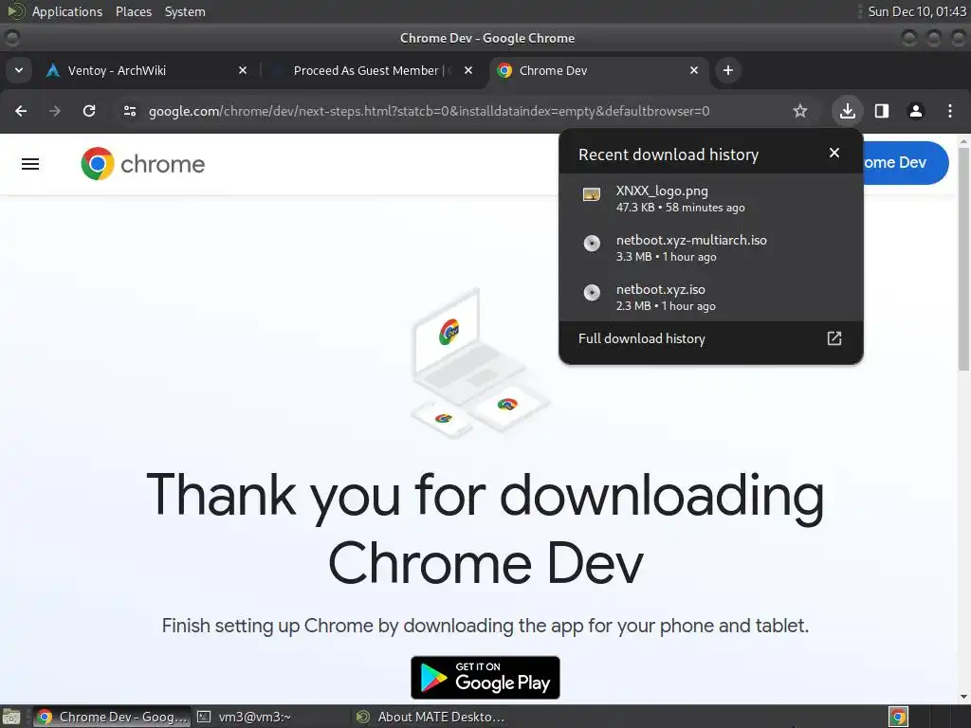Switch to About MATE Desktop taskbar window
The height and width of the screenshot is (728, 971).
coord(431,717)
